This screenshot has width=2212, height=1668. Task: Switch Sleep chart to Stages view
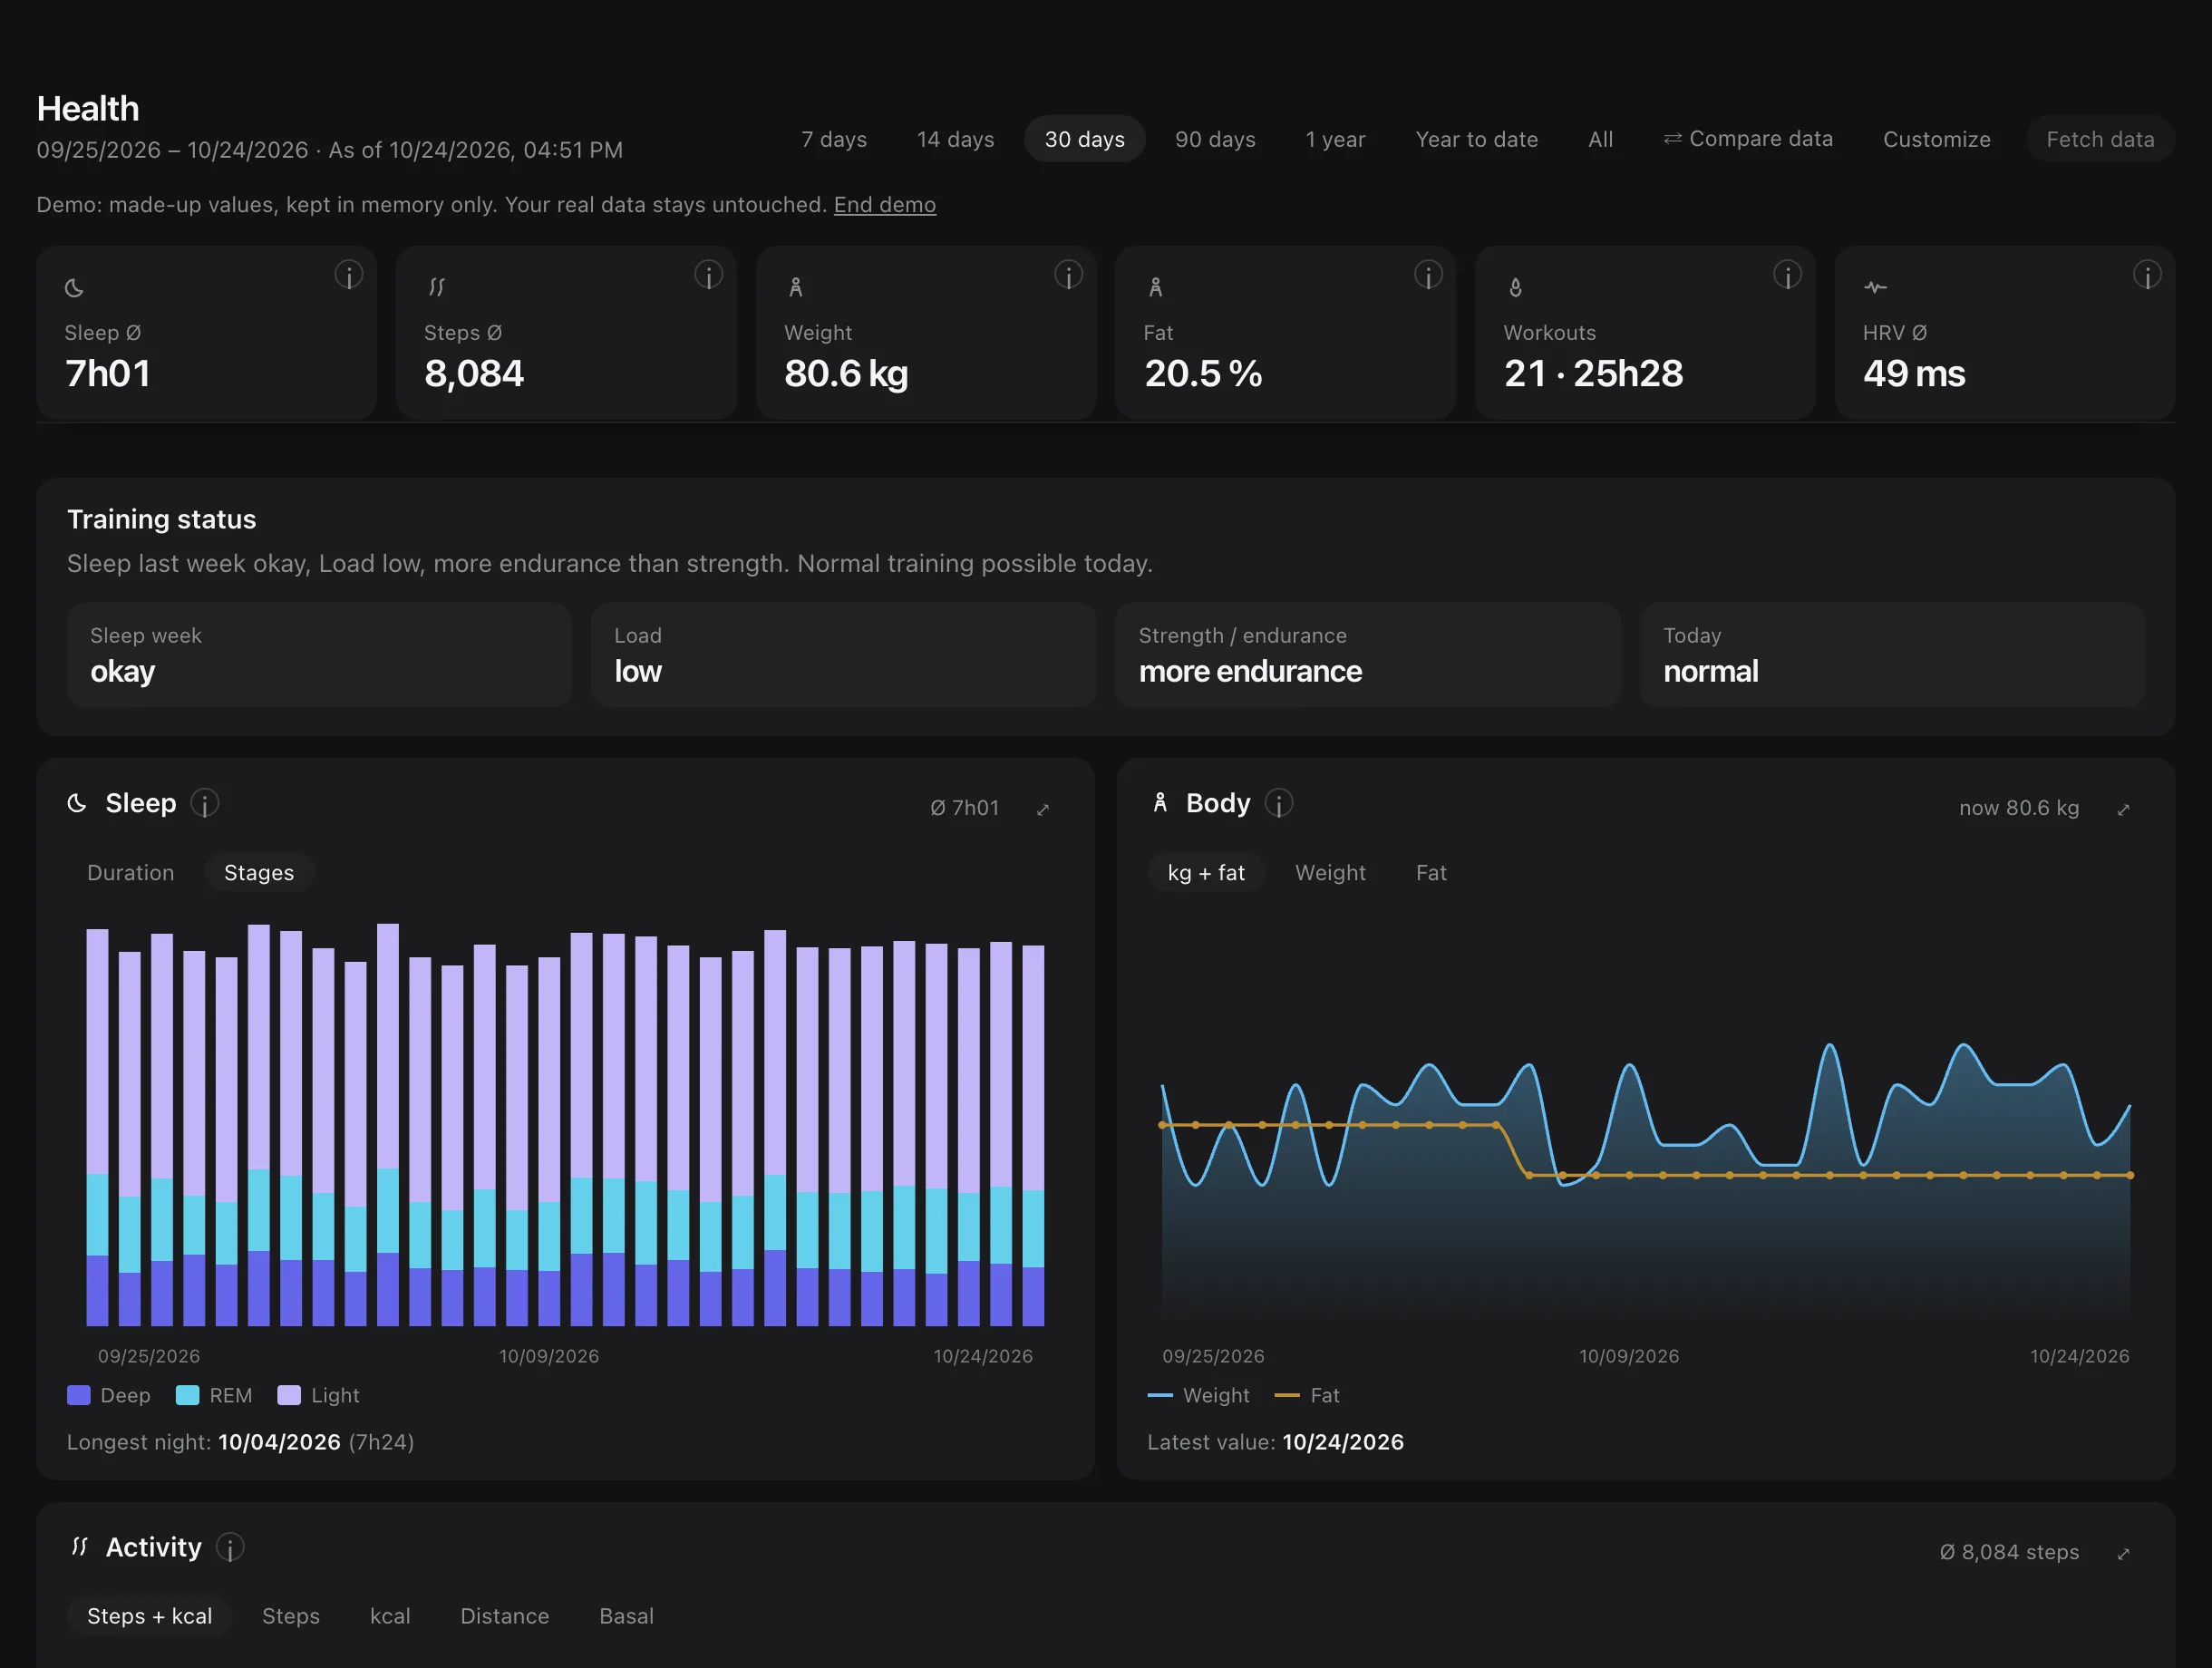click(x=259, y=872)
